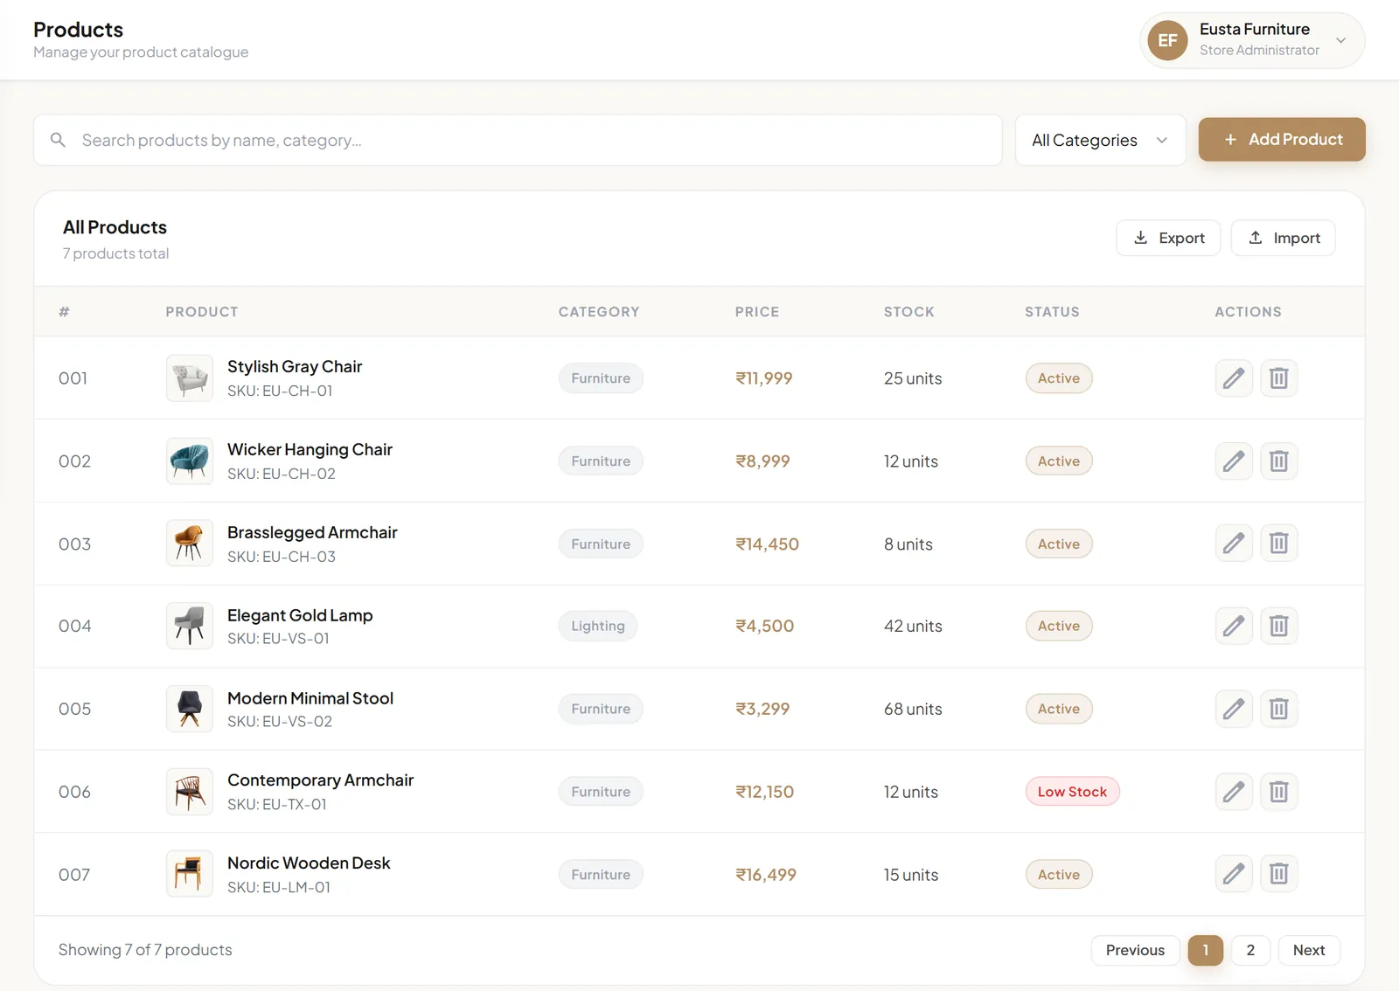
Task: Open the All Categories dropdown
Action: coord(1100,140)
